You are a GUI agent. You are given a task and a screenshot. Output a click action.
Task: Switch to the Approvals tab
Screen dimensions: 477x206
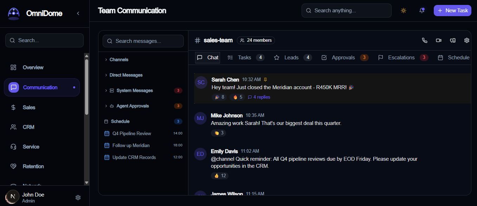345,58
